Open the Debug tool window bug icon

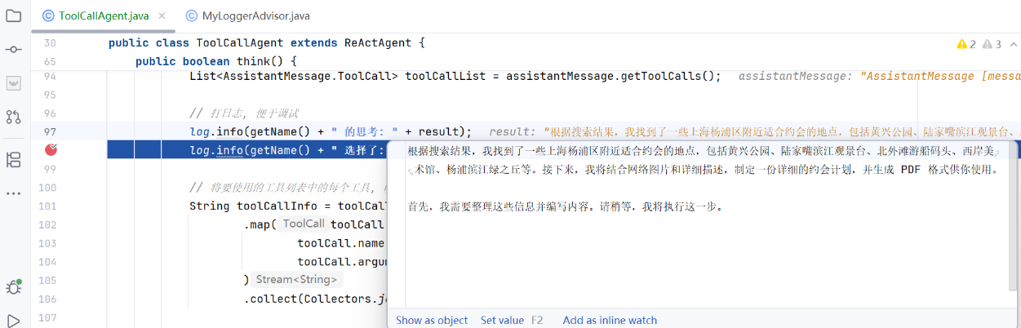(x=14, y=286)
